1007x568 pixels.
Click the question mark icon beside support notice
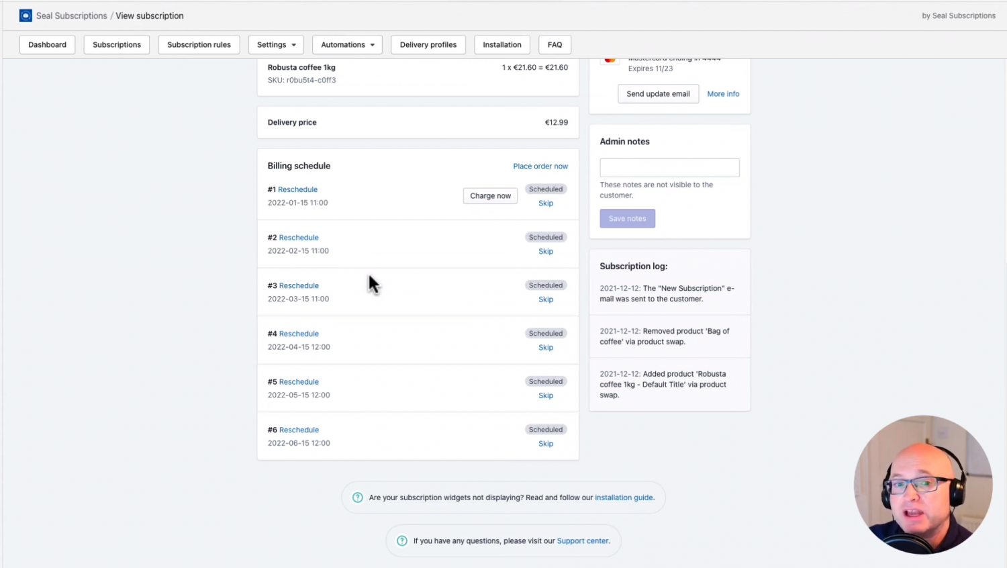[x=401, y=540]
